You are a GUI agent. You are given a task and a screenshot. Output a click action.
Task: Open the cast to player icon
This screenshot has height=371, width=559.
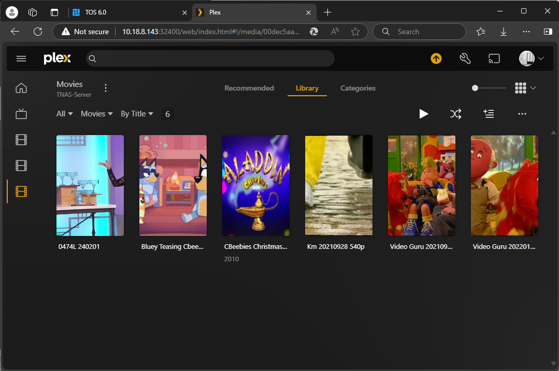494,58
